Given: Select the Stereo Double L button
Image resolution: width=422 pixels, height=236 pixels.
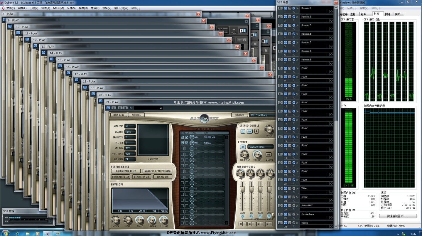Looking at the screenshot, I should point(243,131).
